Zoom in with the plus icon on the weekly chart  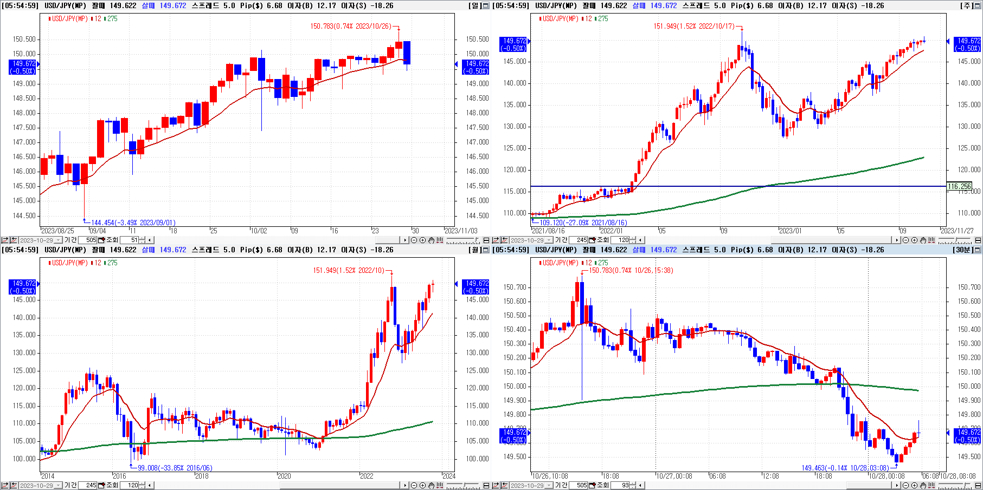tap(915, 240)
